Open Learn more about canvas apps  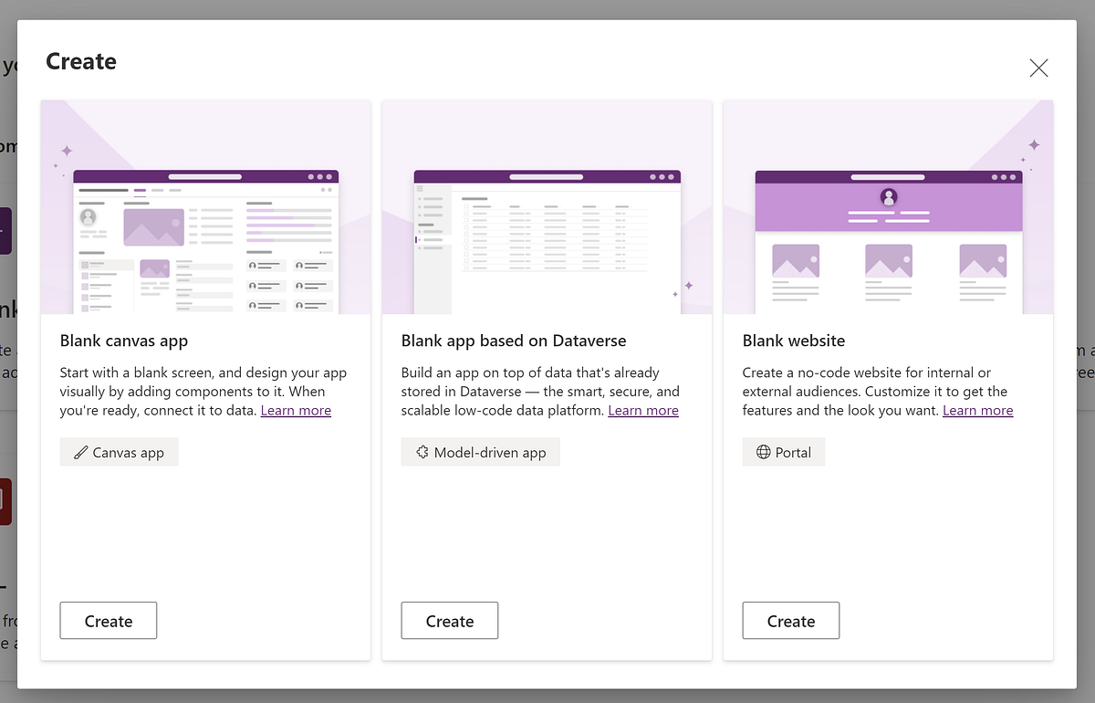(x=296, y=410)
